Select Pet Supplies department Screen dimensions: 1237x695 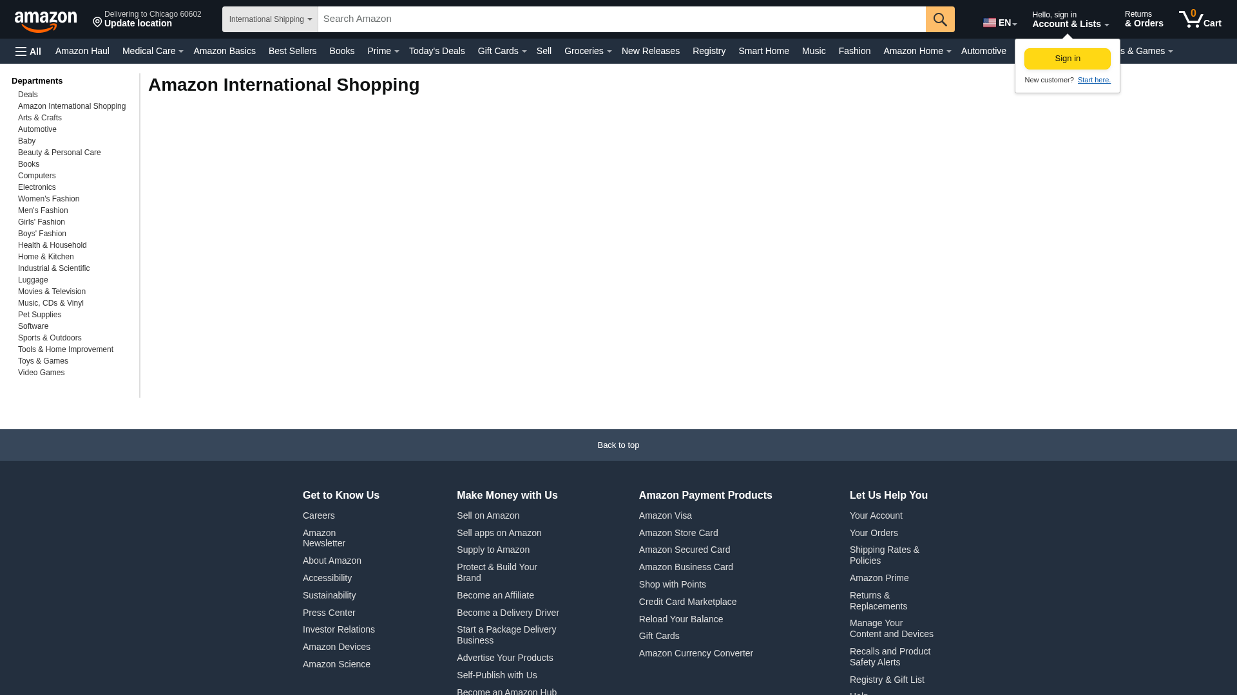[x=39, y=315]
